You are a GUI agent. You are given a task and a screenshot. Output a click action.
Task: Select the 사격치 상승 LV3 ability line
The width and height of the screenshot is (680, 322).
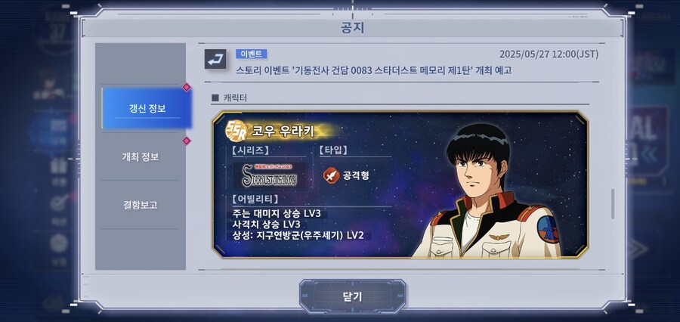[x=266, y=224]
